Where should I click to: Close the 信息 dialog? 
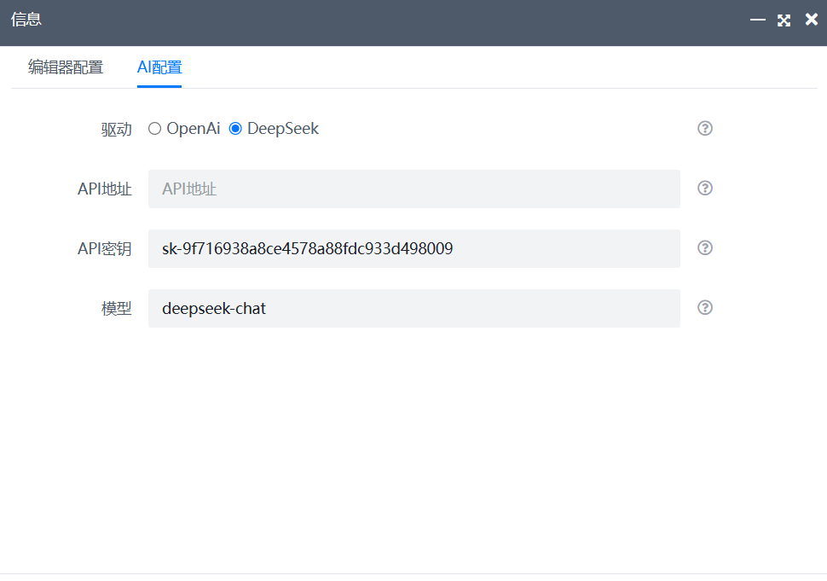[x=811, y=20]
